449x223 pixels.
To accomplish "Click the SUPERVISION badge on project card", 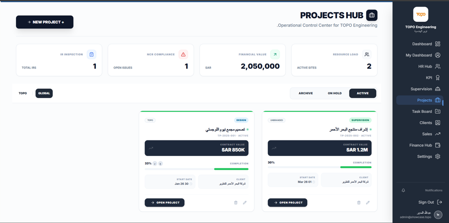I will (360, 120).
